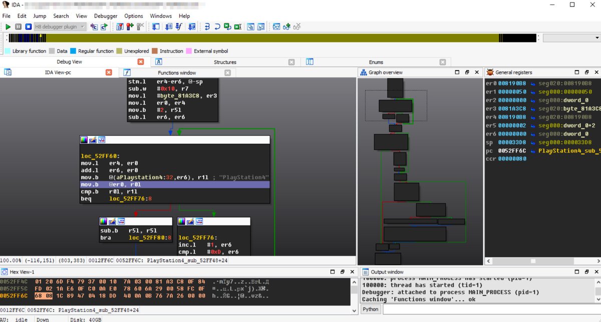This screenshot has height=322, width=601.
Task: Open the Options menu
Action: point(134,16)
